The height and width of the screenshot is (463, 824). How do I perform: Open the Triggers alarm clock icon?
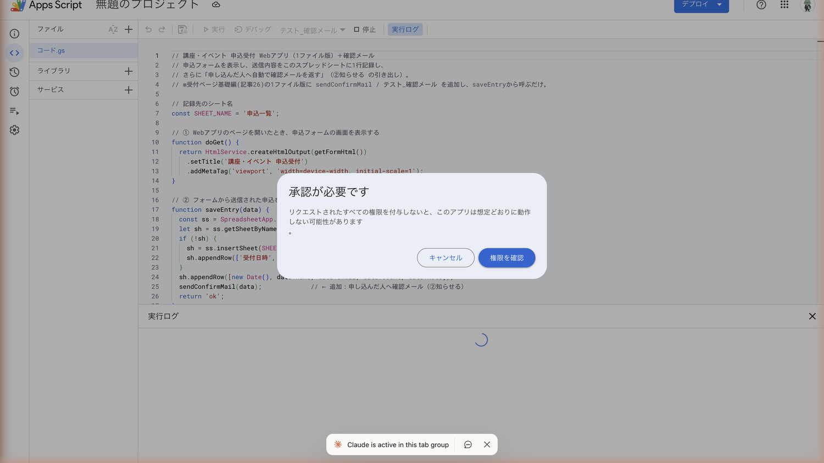coord(14,91)
